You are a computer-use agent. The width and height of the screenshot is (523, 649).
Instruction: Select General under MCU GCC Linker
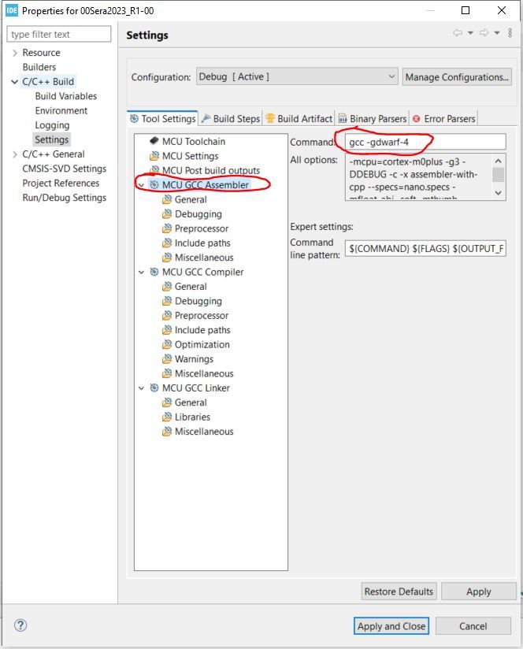pyautogui.click(x=191, y=402)
